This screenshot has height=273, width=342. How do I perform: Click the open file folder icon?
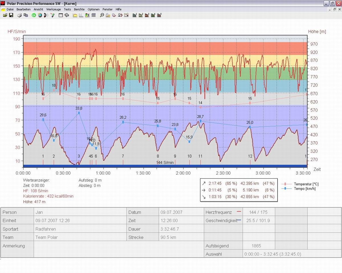click(x=5, y=15)
